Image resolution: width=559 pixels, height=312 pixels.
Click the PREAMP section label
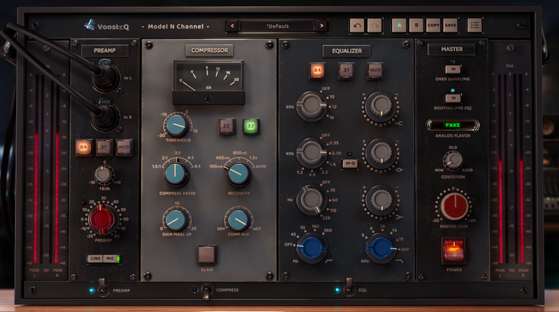[x=104, y=50]
